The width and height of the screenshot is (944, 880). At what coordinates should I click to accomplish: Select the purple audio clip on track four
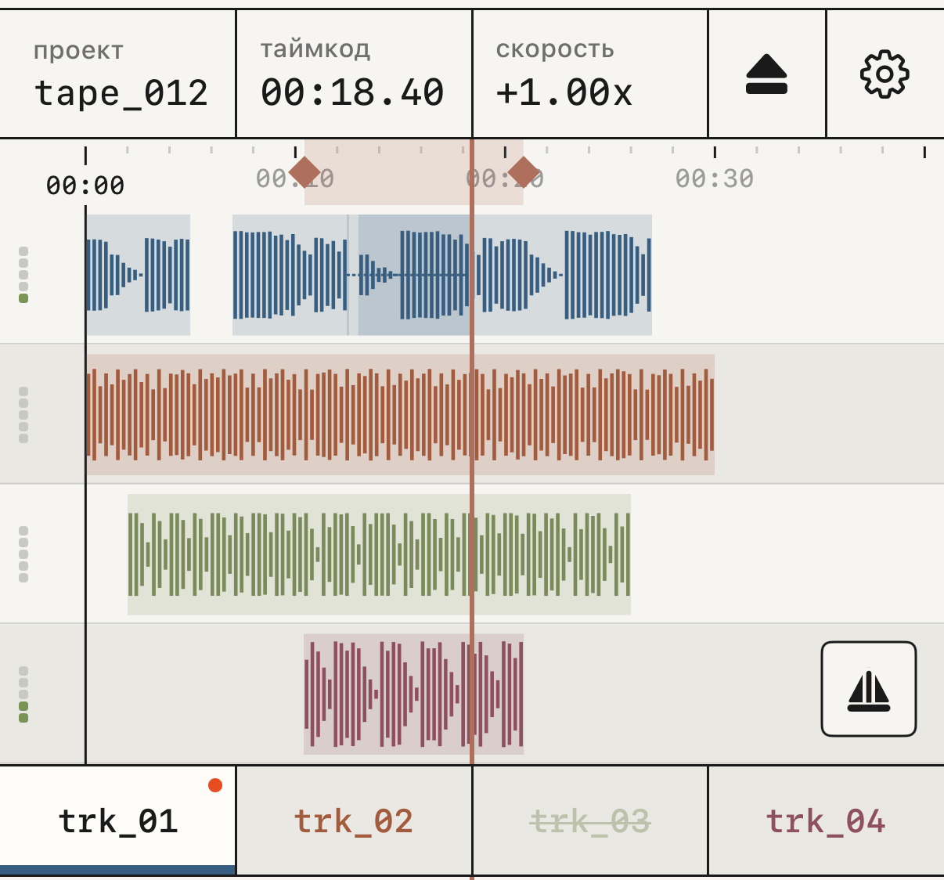click(x=413, y=694)
